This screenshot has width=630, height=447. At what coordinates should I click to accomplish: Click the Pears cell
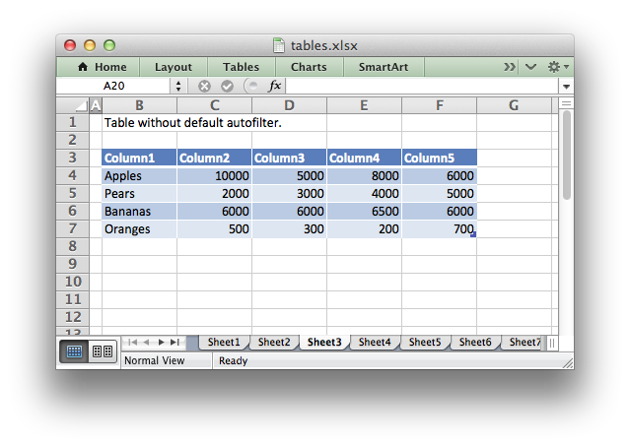(139, 193)
